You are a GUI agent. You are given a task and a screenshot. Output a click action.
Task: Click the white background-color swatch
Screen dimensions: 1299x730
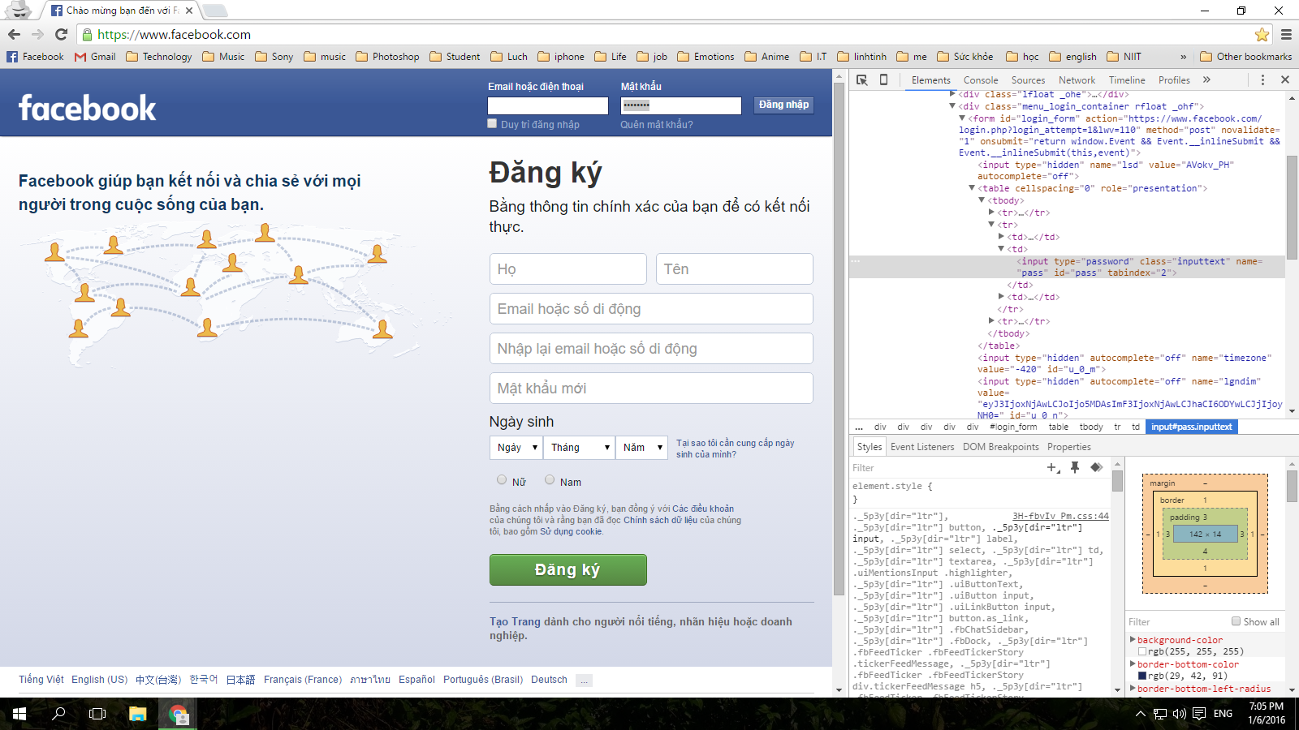point(1142,651)
